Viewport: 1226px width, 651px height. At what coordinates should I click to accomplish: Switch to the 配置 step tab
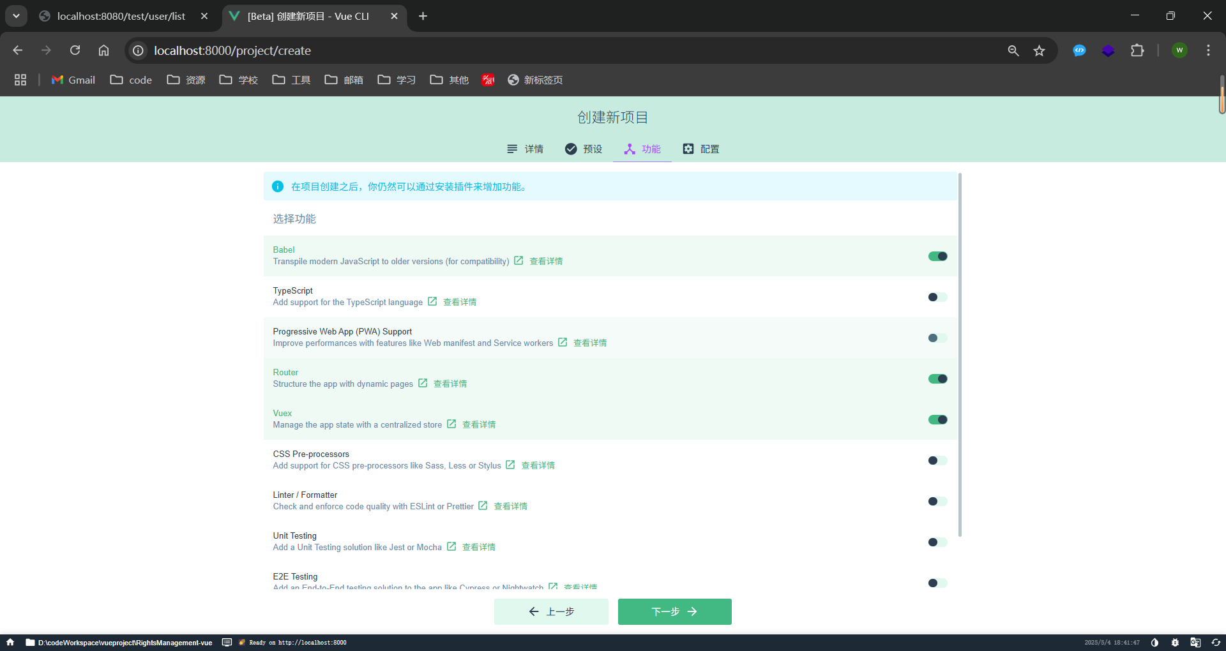click(701, 149)
